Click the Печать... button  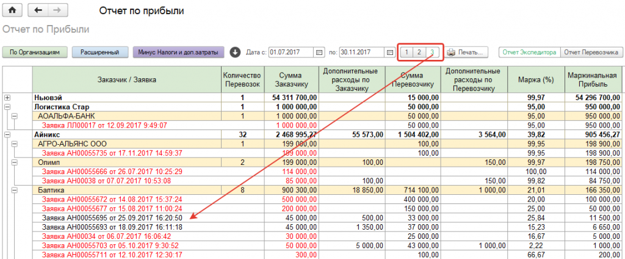466,53
